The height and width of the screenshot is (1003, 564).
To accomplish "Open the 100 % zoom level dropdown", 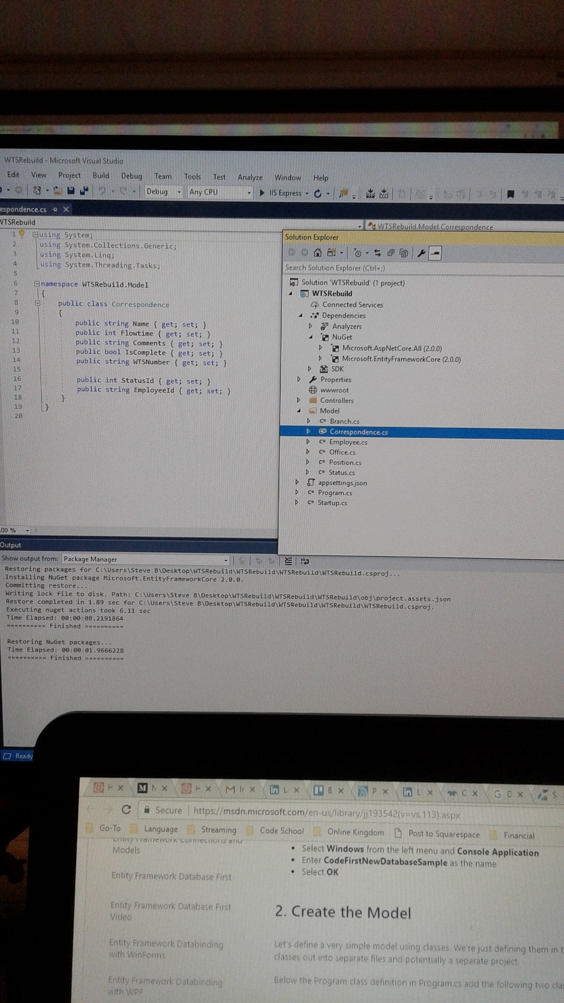I will click(27, 530).
